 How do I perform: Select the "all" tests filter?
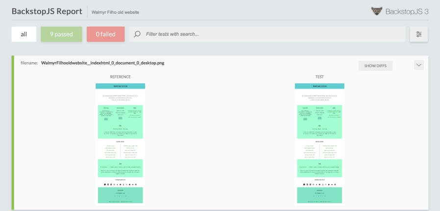(24, 34)
